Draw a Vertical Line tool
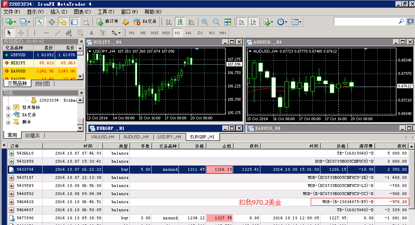This screenshot has width=415, height=225. [x=34, y=33]
